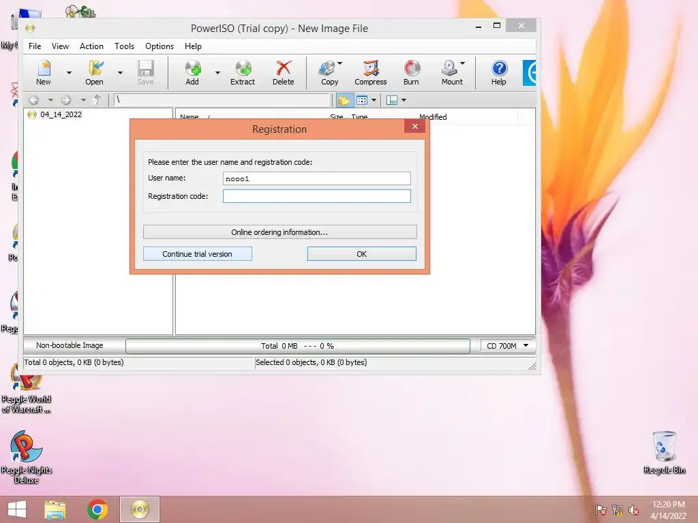Image resolution: width=698 pixels, height=523 pixels.
Task: Close the Registration dialog
Action: (x=415, y=126)
